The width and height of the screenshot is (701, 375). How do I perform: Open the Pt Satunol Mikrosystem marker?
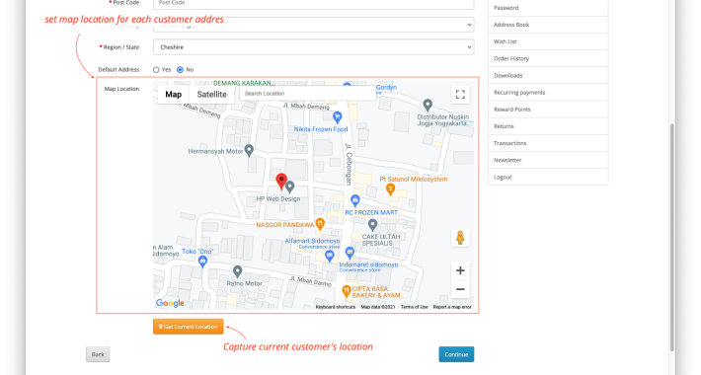[390, 189]
